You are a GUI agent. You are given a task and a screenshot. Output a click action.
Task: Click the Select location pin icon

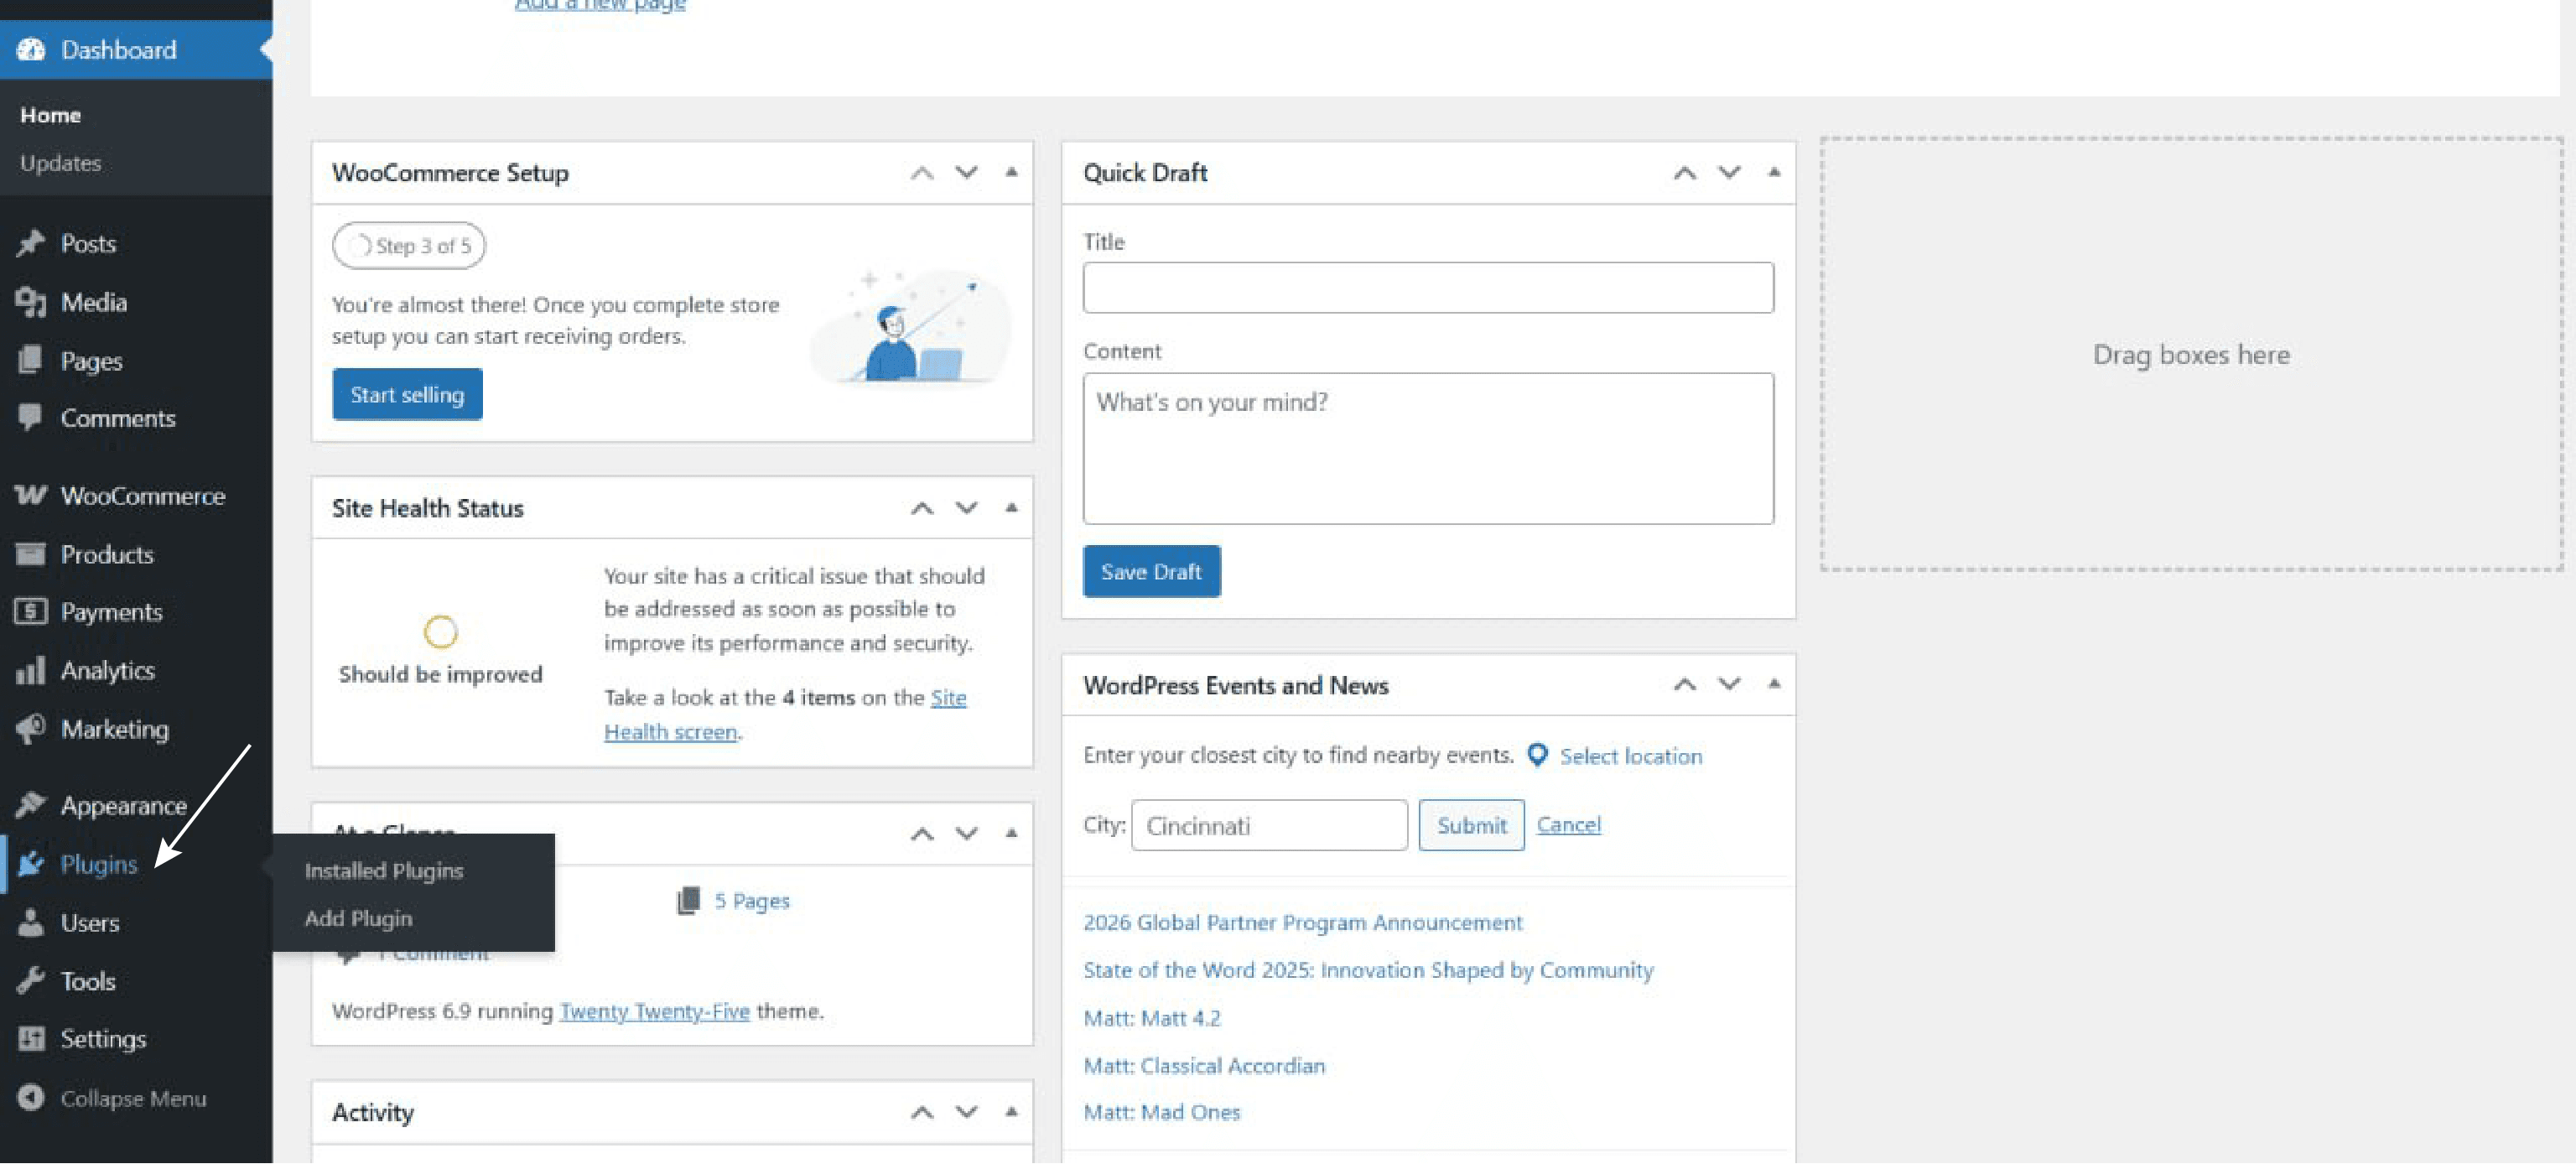click(1538, 755)
